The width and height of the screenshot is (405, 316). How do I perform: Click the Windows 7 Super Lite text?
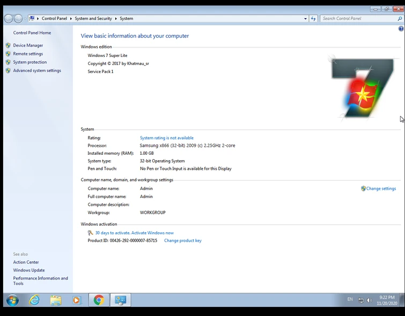click(x=107, y=55)
